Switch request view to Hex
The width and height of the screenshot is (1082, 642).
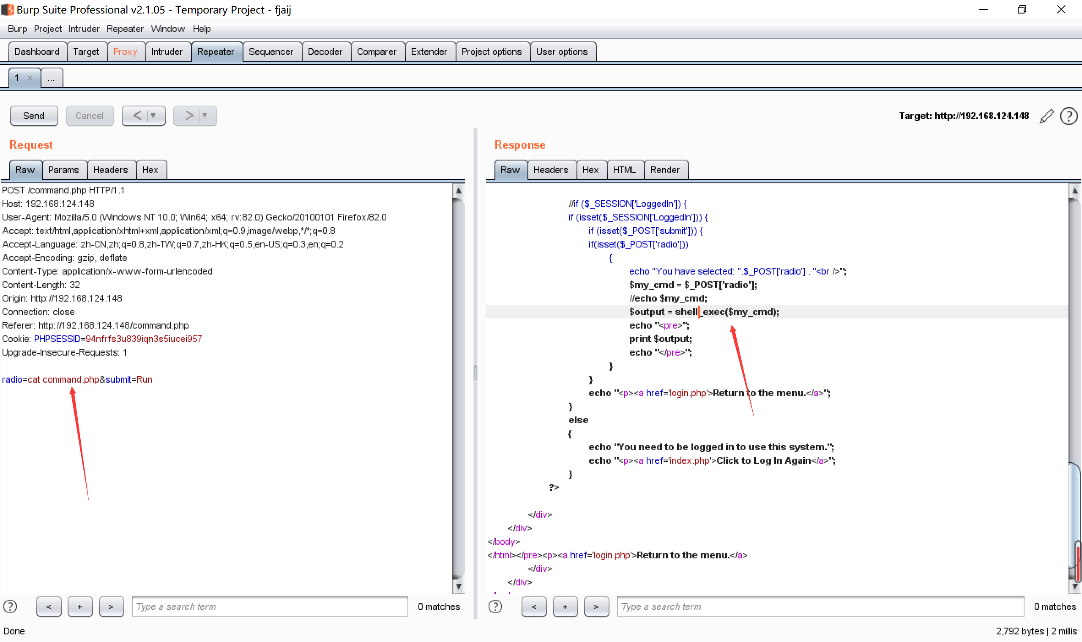(x=150, y=170)
